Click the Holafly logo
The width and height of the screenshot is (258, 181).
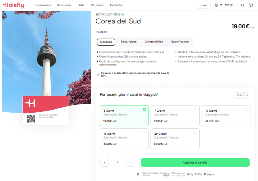pyautogui.click(x=13, y=5)
